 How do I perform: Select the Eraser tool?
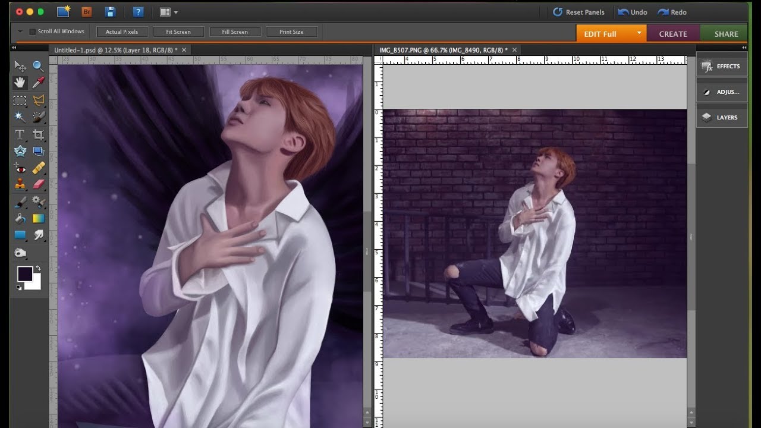coord(38,184)
